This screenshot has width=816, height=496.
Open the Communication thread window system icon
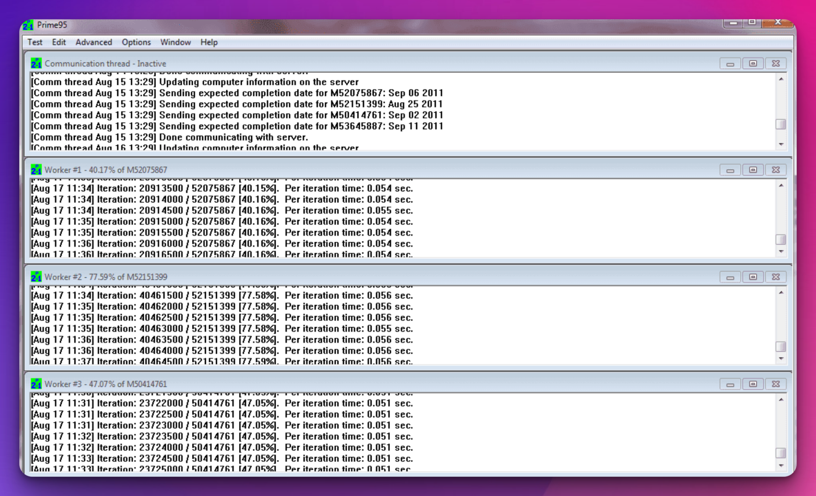point(36,63)
